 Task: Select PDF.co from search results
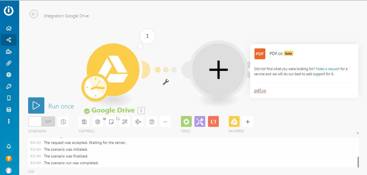(x=276, y=54)
